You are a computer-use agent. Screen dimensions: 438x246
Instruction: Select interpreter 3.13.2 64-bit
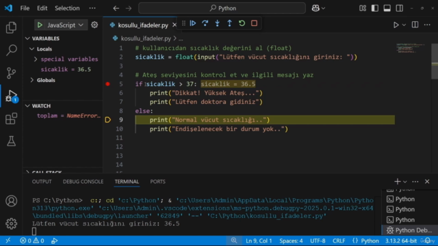coord(401,241)
